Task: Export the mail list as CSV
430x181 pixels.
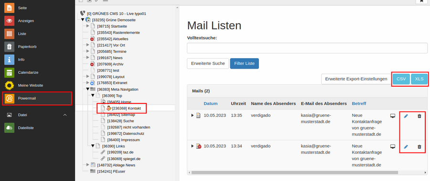Action: tap(401, 79)
